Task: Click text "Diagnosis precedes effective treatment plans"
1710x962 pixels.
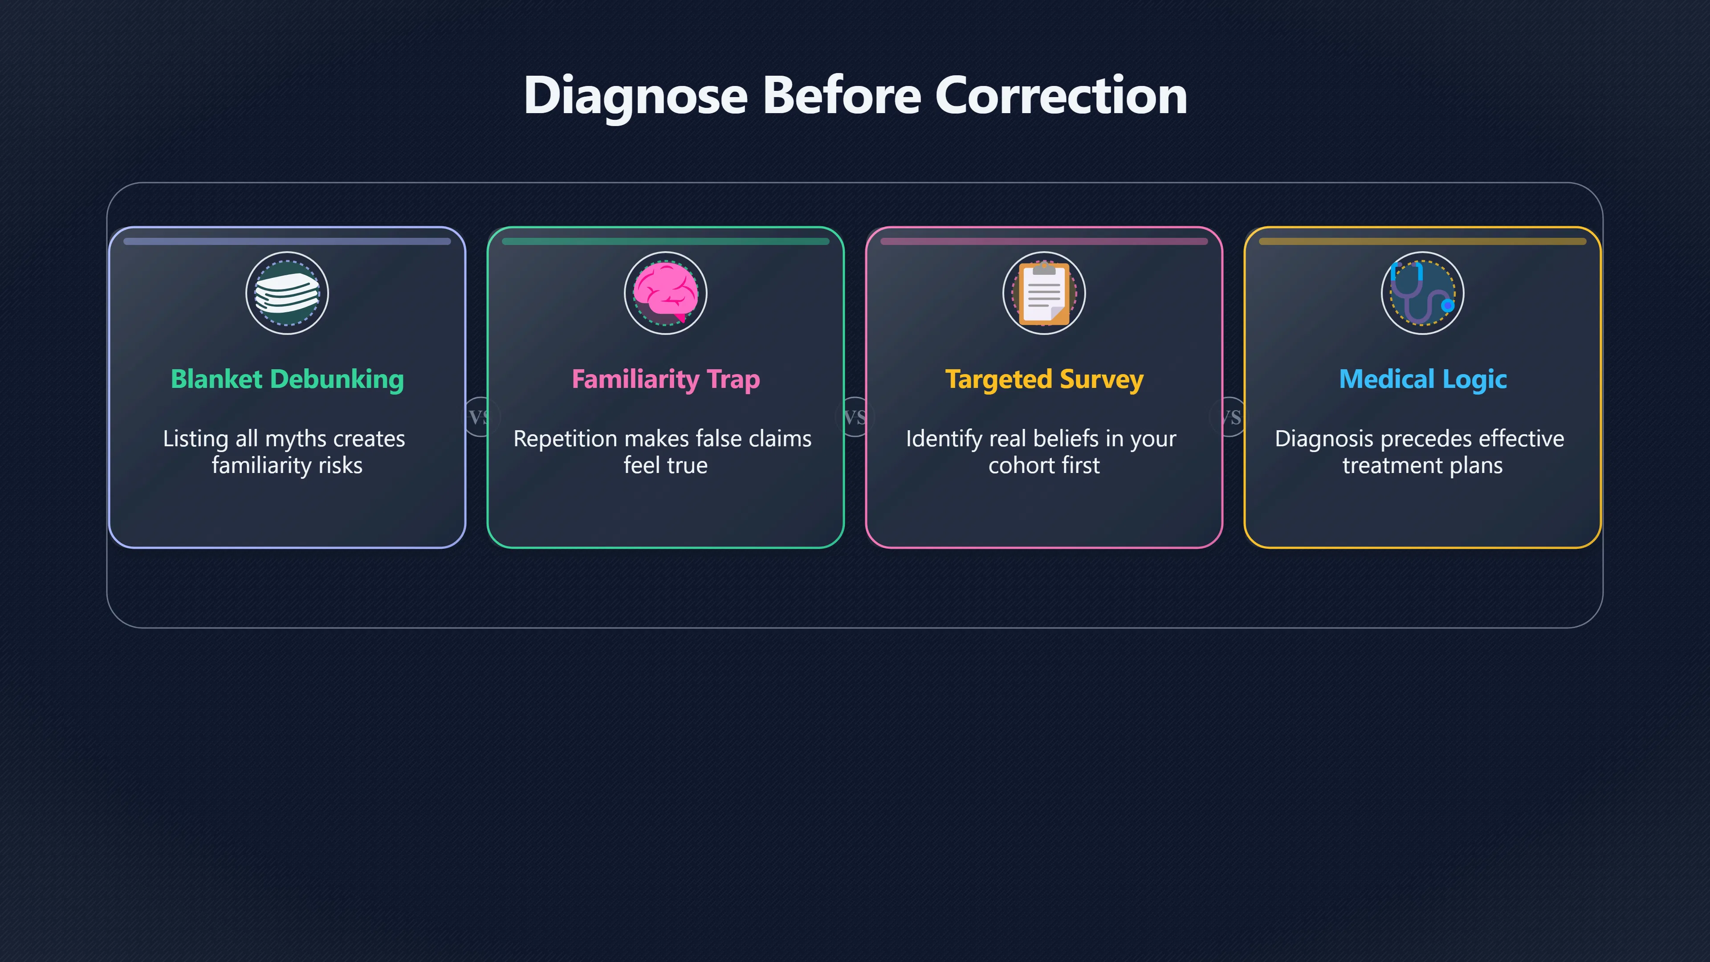Action: coord(1421,452)
